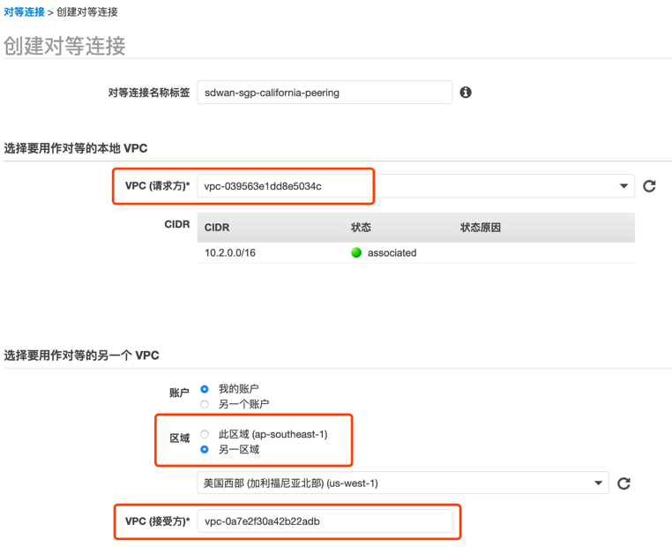Select the 我的账户 radio option
The image size is (672, 547).
tap(205, 389)
